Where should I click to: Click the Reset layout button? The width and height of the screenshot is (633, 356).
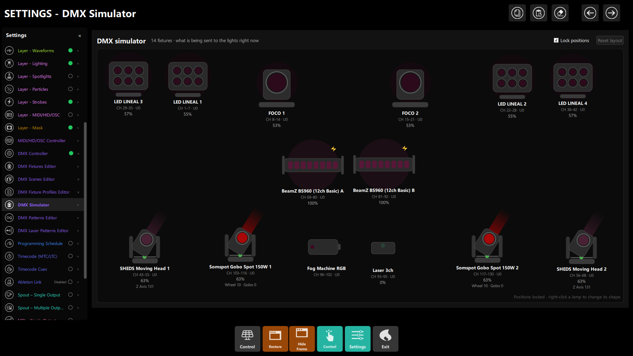[610, 41]
